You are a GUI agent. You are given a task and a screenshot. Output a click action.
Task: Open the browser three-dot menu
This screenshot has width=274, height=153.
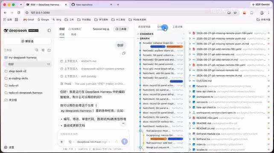(x=268, y=13)
